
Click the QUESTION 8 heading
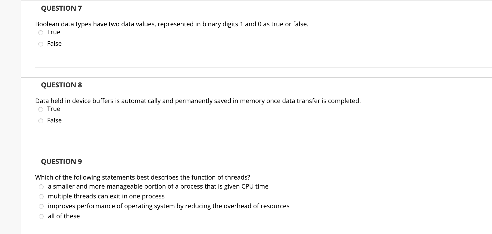(61, 85)
